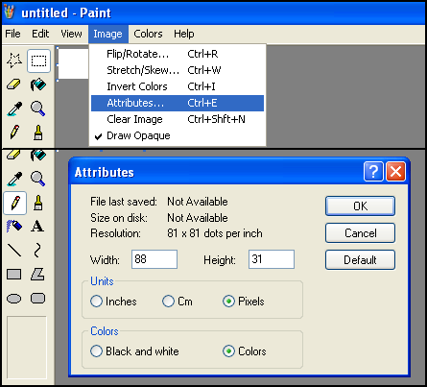This screenshot has height=387, width=427.
Task: Pick the Polygon shape tool
Action: pos(37,274)
